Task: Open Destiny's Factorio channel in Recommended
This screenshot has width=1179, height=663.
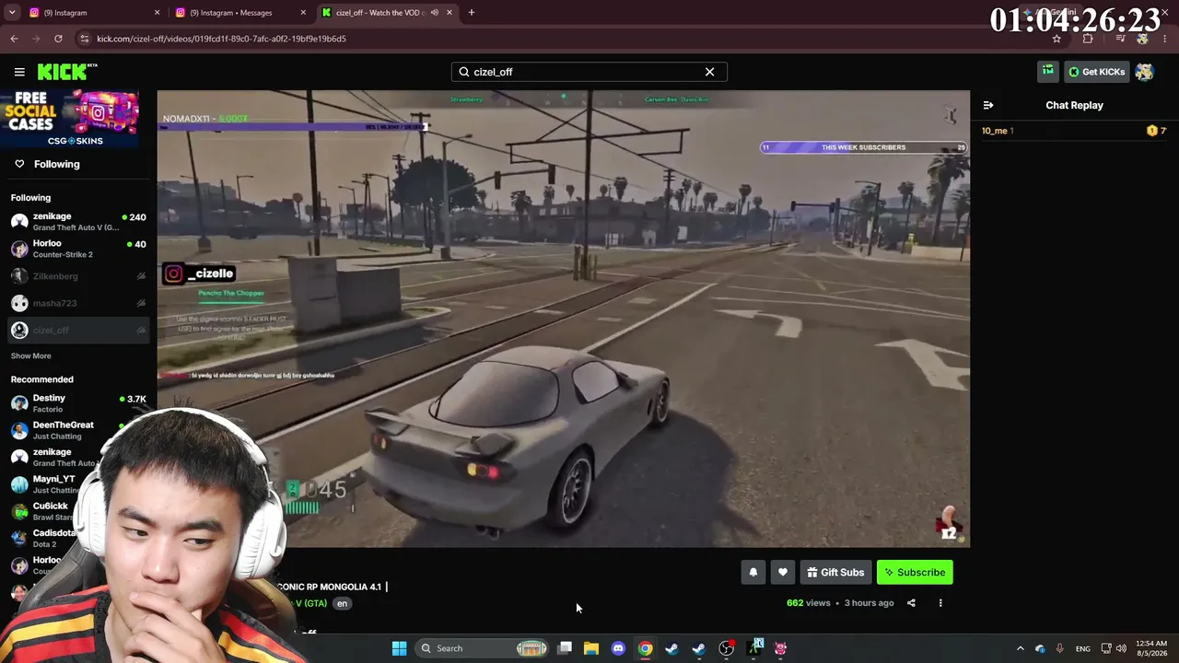Action: pyautogui.click(x=78, y=403)
